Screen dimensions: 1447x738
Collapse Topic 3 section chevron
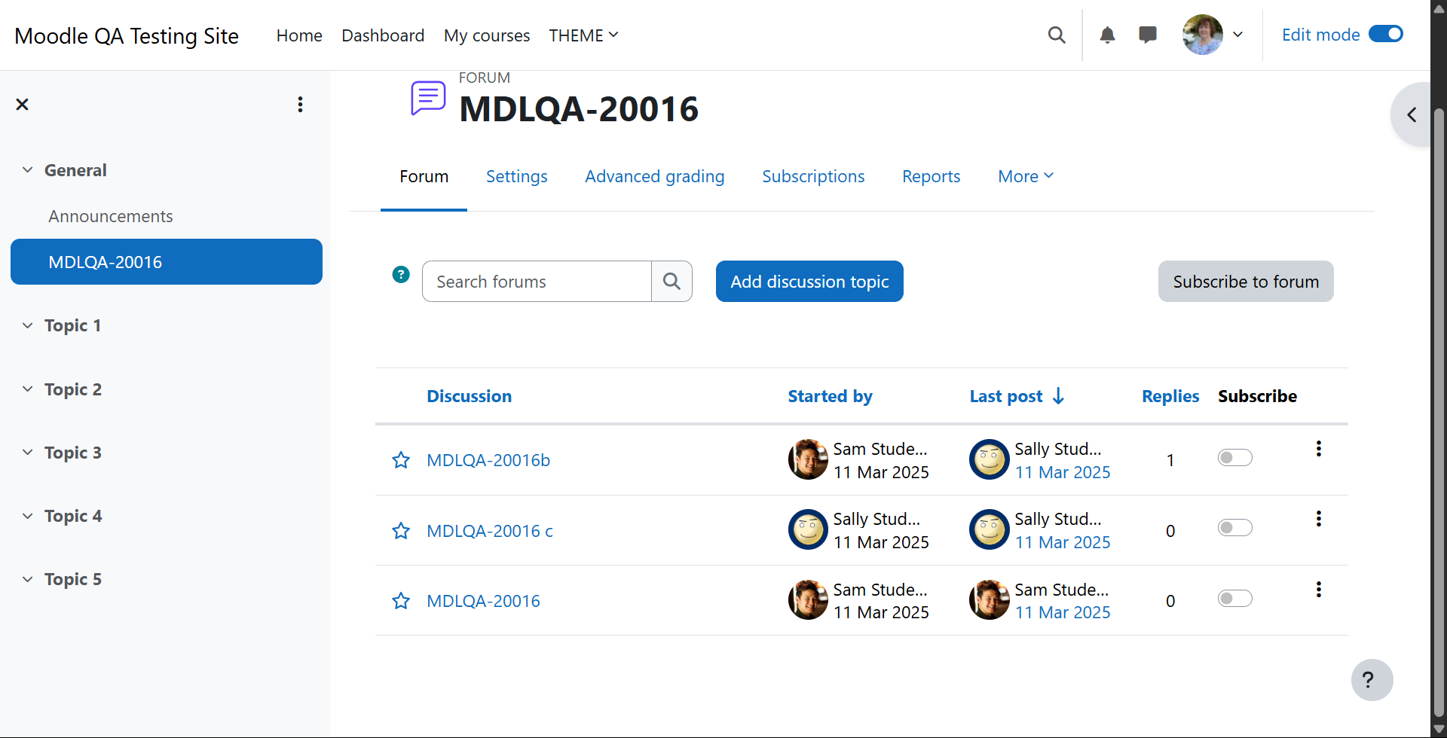[28, 453]
